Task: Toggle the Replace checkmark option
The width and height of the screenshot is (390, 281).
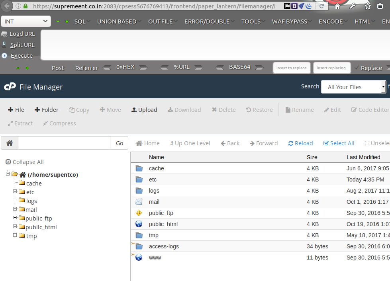Action: coord(368,68)
